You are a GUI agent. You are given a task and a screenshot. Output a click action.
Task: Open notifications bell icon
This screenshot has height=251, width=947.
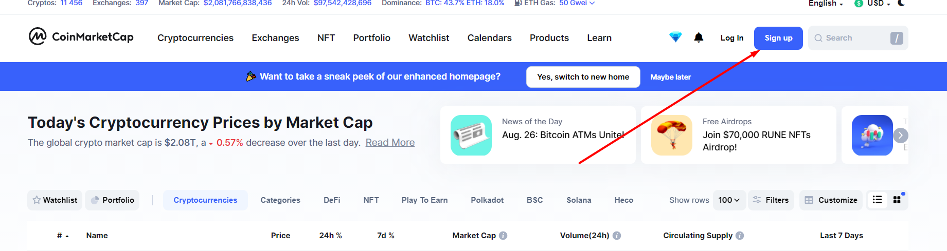tap(699, 37)
